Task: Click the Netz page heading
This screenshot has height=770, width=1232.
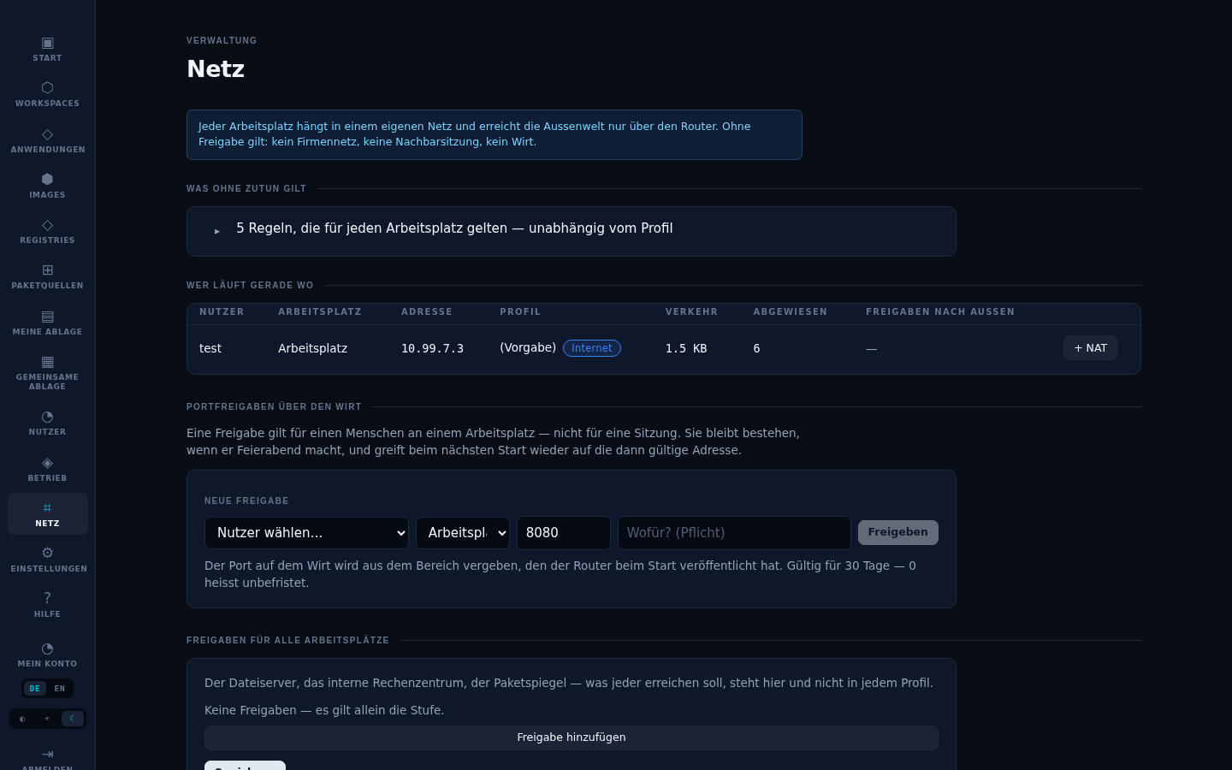Action: point(216,68)
